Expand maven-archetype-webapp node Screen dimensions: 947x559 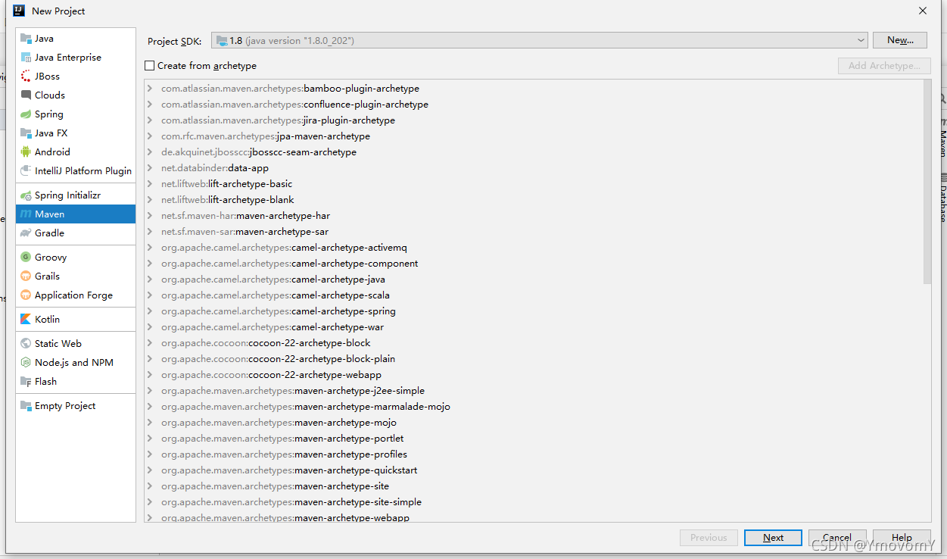point(151,518)
